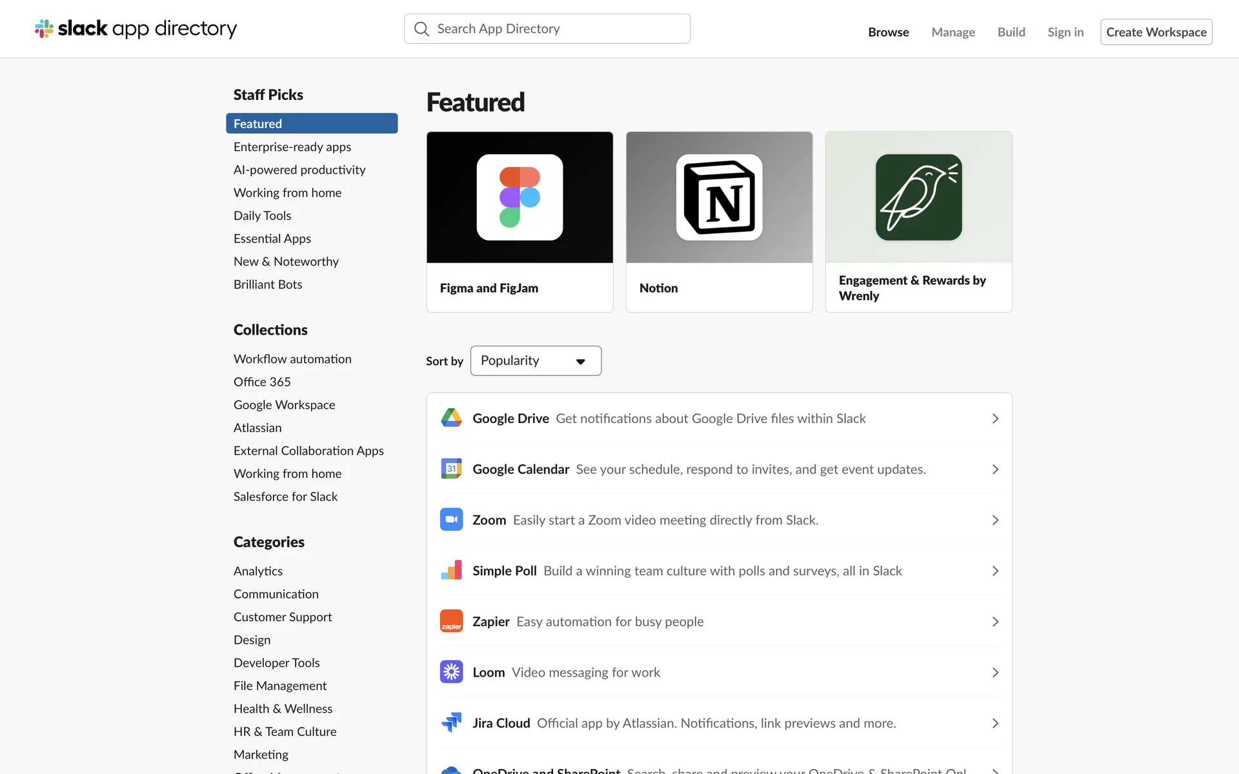Screen dimensions: 1239x774
Task: Click the Sign in link
Action: coord(1065,32)
